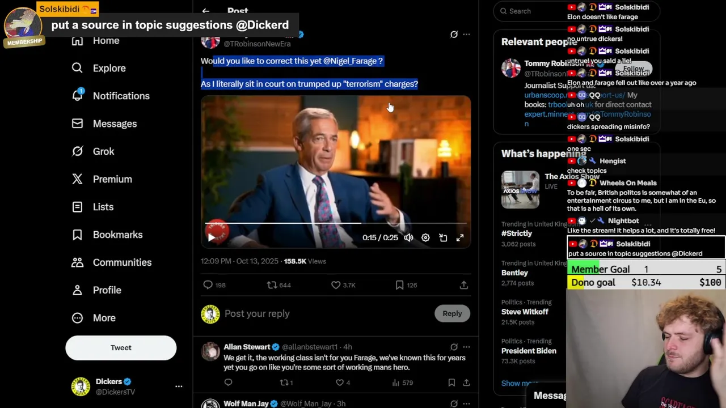Viewport: 726px width, 408px height.
Task: Open Grok from the sidebar
Action: 93,151
